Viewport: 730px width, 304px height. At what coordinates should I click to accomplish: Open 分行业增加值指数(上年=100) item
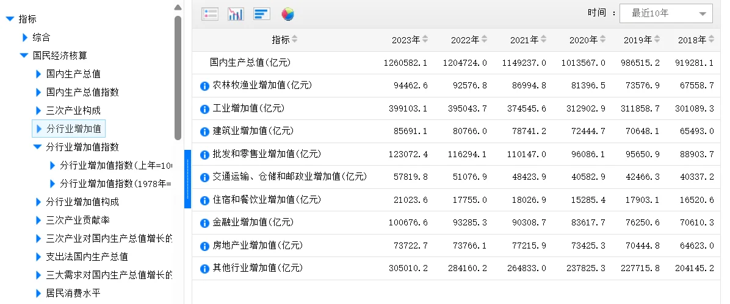point(117,166)
